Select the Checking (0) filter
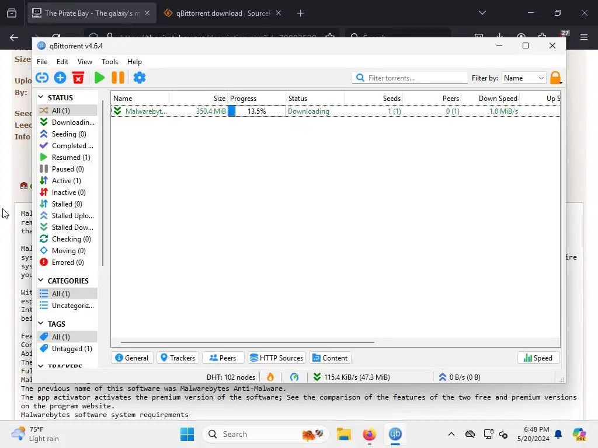Viewport: 598px width, 448px height. point(68,239)
